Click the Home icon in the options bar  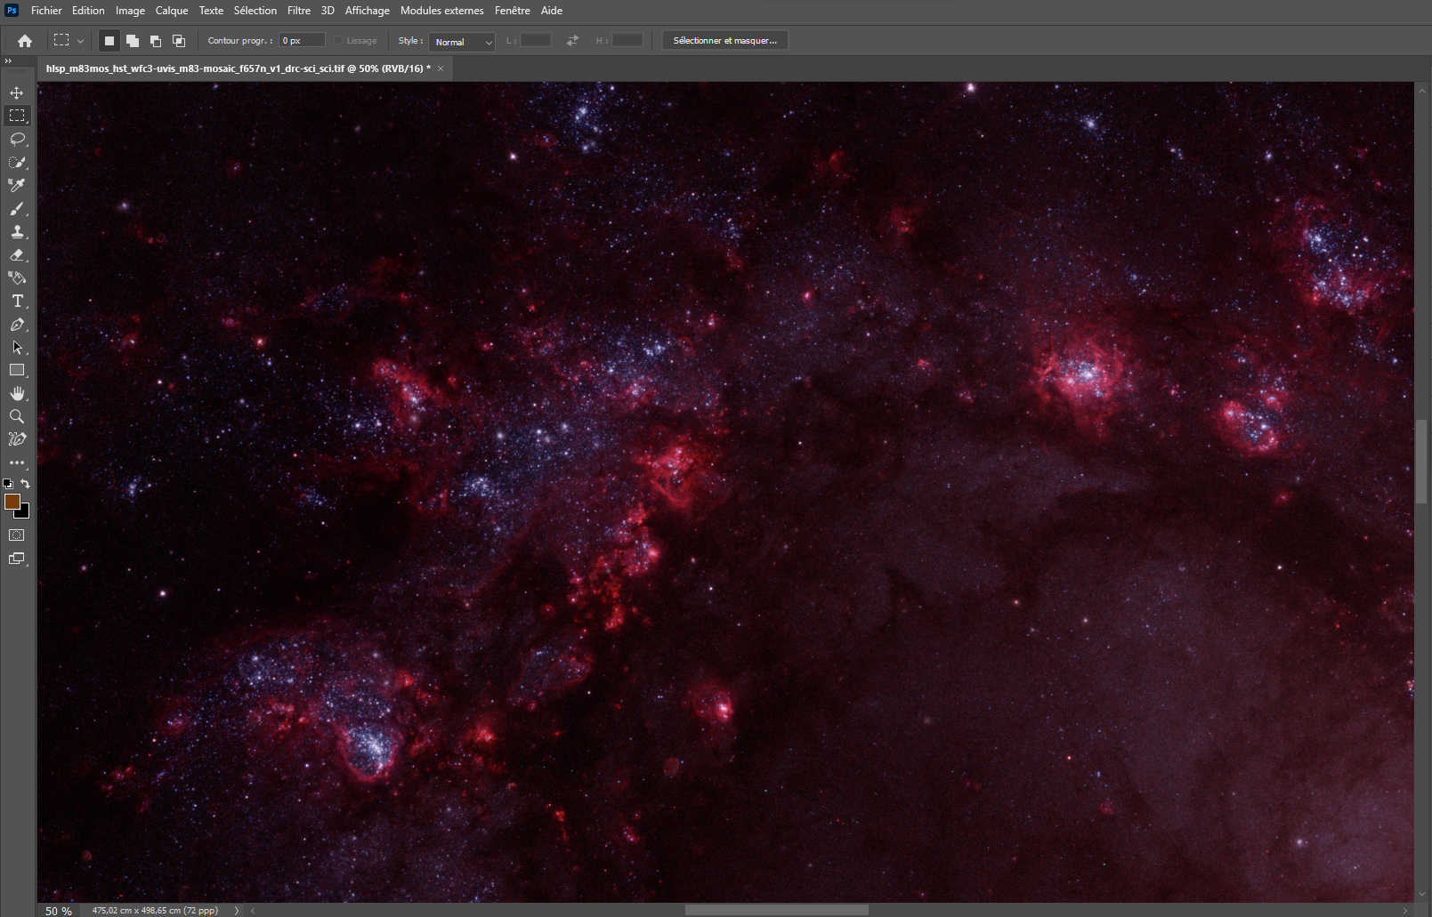25,41
